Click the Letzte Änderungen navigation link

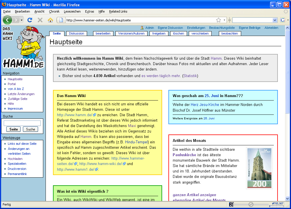click(21, 94)
